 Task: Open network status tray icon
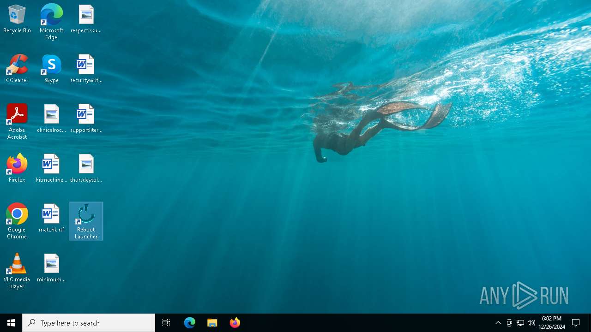(520, 323)
